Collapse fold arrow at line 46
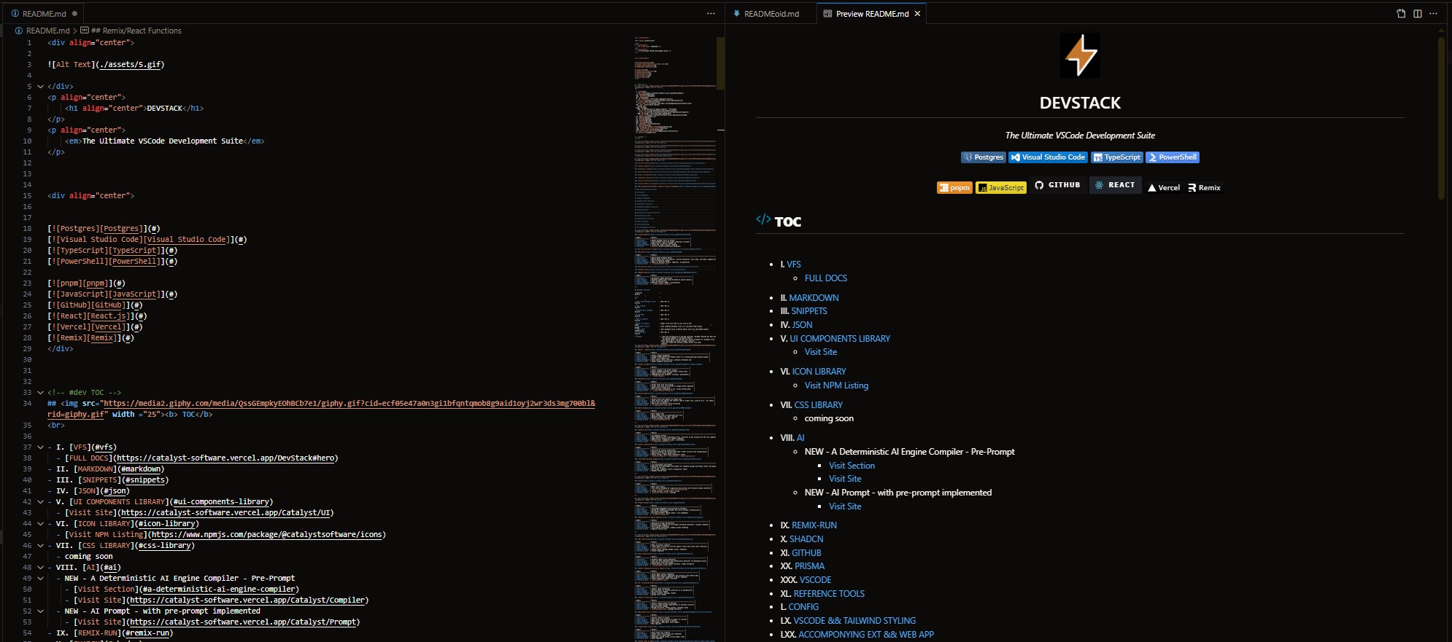This screenshot has width=1452, height=642. [40, 545]
